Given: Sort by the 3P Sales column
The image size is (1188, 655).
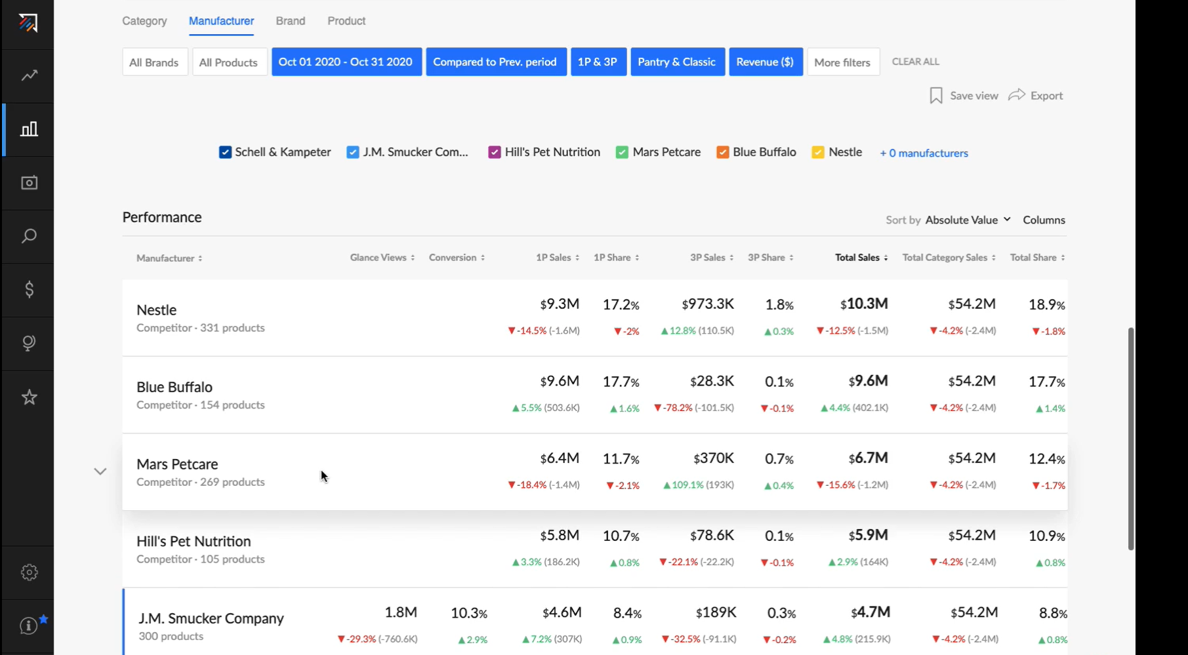Looking at the screenshot, I should 712,258.
